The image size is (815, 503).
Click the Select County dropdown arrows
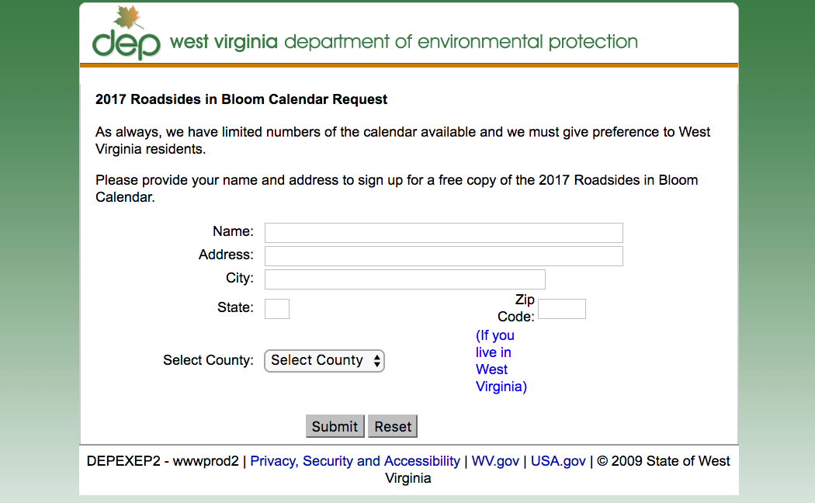tap(376, 361)
